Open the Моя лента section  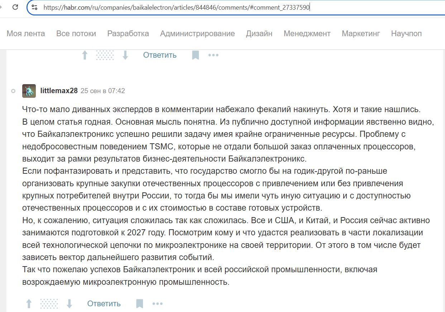click(x=26, y=34)
